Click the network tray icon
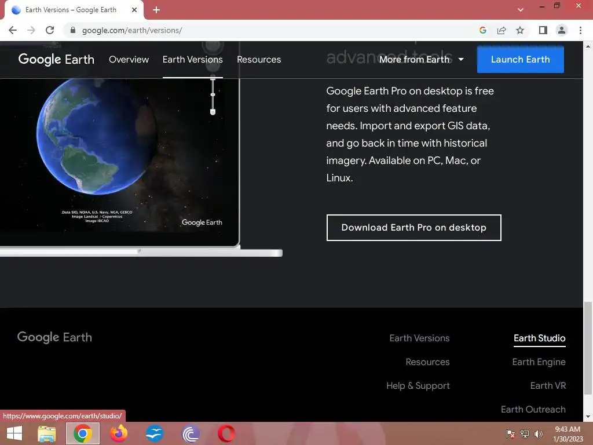593x445 pixels. point(525,433)
